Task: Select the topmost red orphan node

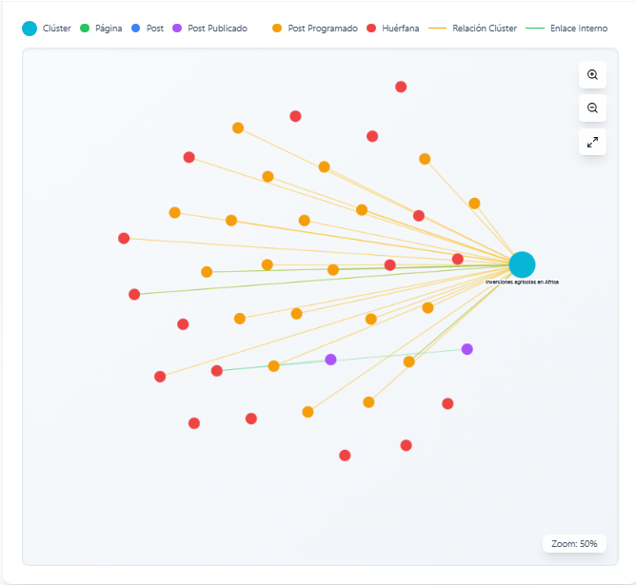Action: click(401, 87)
